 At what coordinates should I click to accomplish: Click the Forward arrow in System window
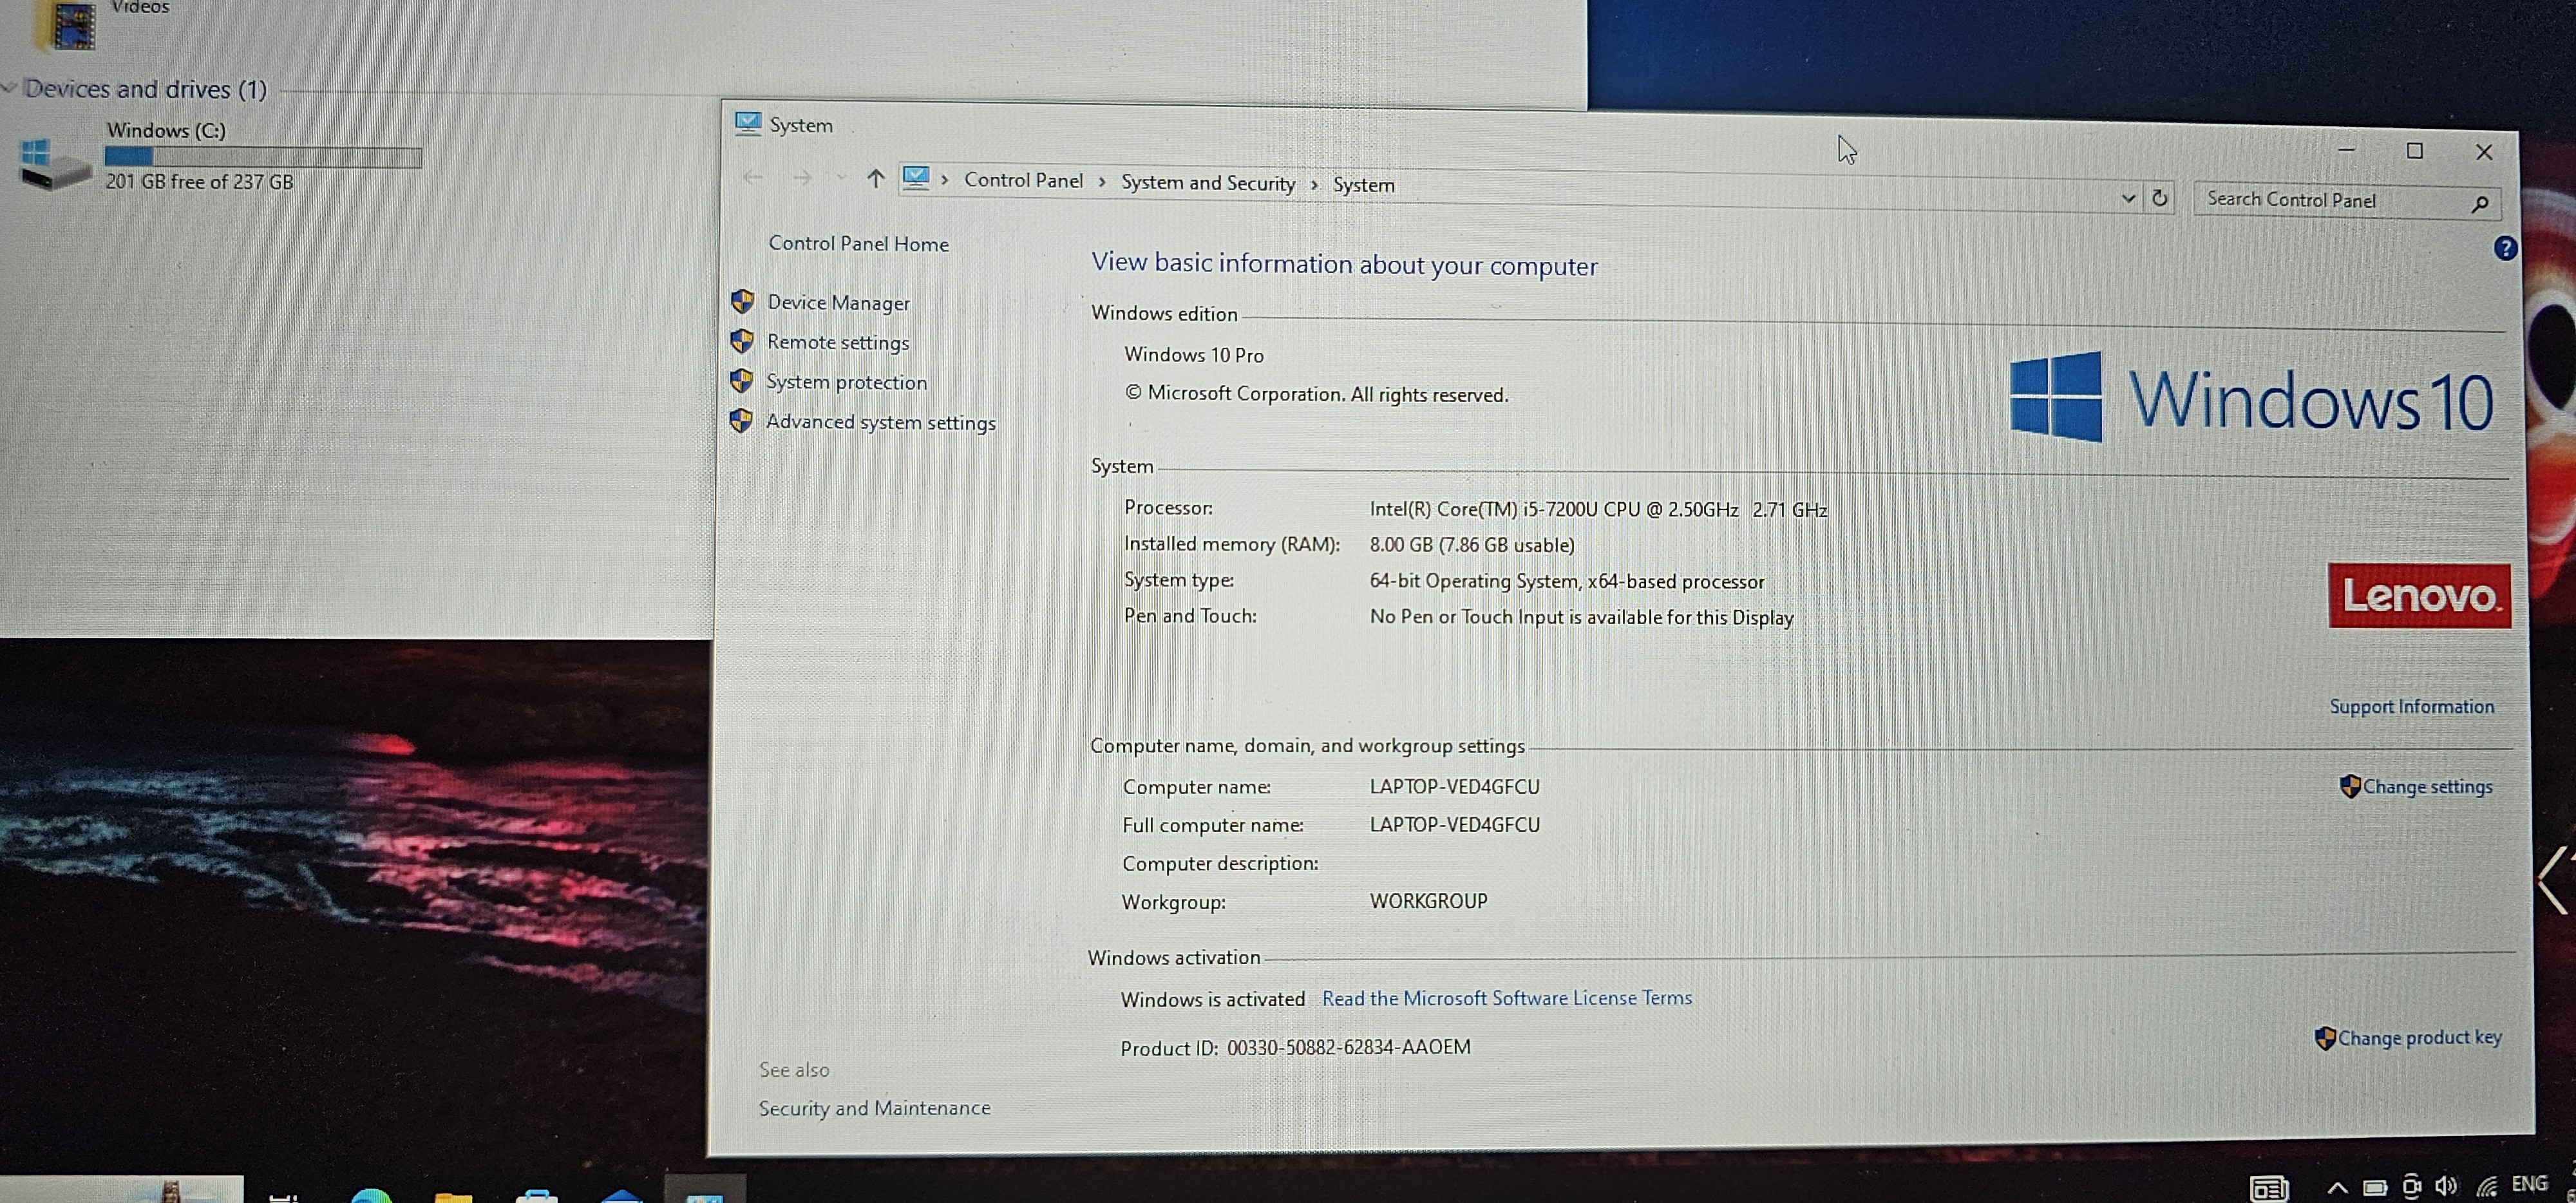coord(802,178)
